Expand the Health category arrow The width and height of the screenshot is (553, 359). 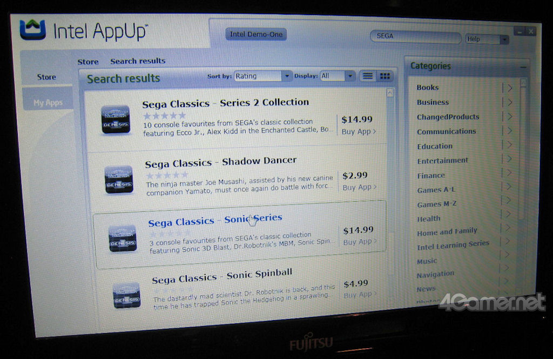pos(508,214)
